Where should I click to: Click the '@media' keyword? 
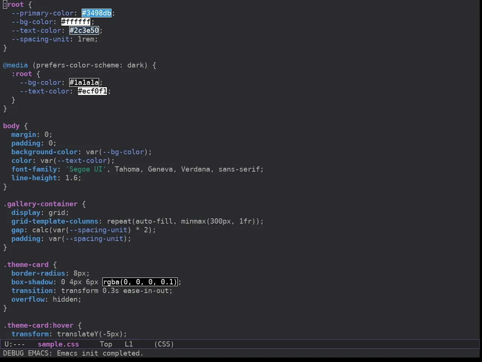(15, 65)
